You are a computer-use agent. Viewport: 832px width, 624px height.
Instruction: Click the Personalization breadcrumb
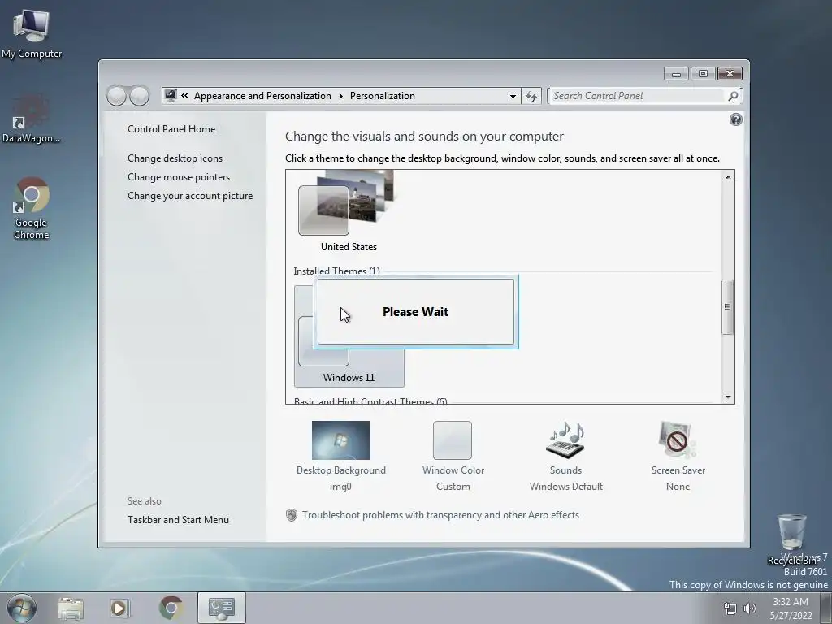point(382,96)
